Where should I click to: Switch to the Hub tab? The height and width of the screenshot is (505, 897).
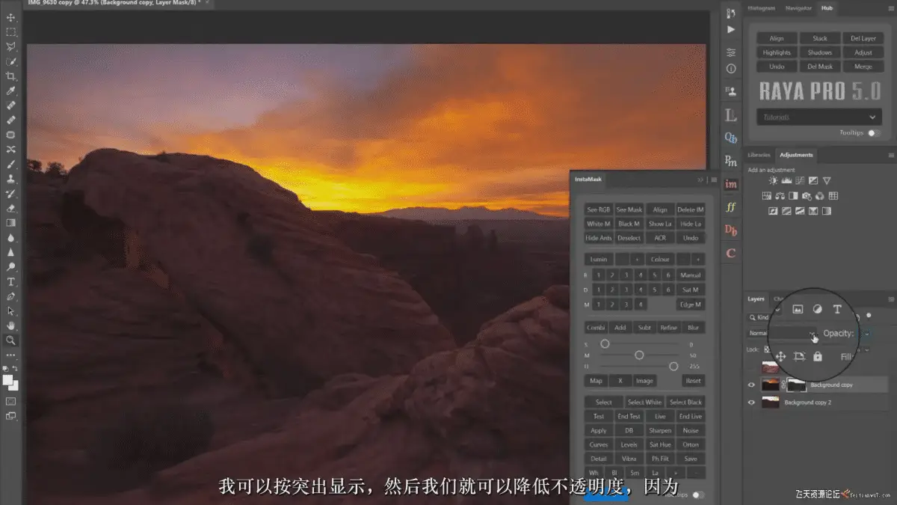(827, 7)
